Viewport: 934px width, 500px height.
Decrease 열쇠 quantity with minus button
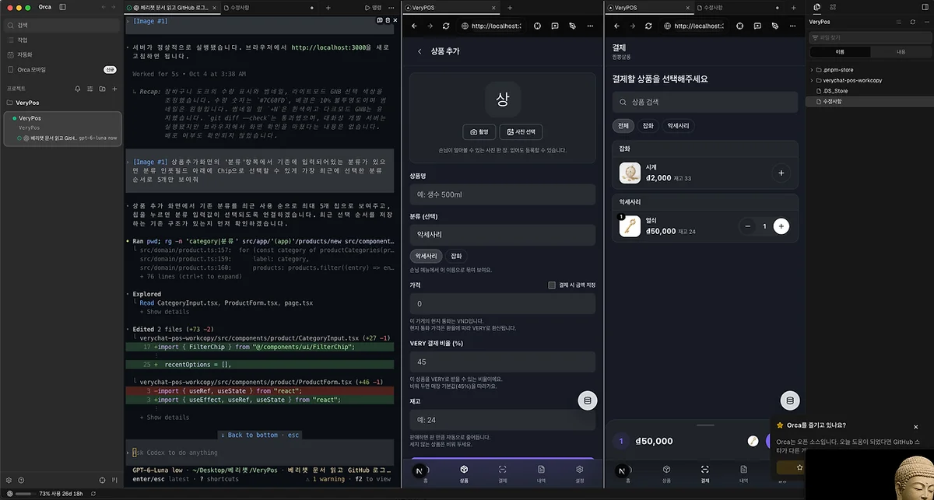pyautogui.click(x=748, y=226)
